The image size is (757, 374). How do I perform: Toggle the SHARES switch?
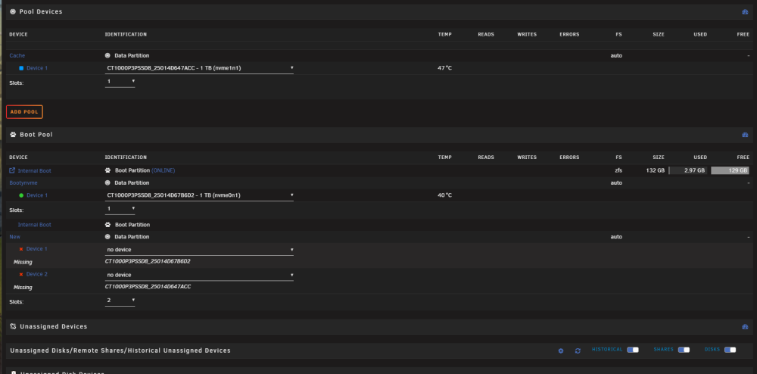[684, 350]
